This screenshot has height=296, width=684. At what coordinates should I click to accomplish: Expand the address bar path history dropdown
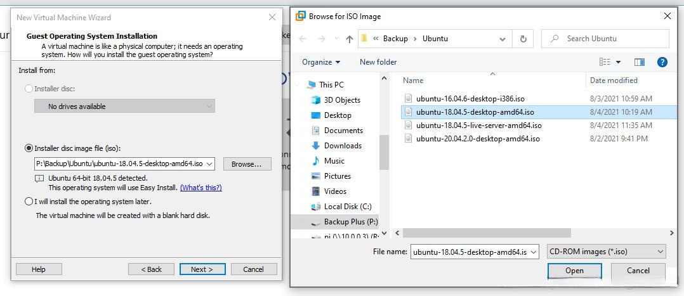click(503, 39)
